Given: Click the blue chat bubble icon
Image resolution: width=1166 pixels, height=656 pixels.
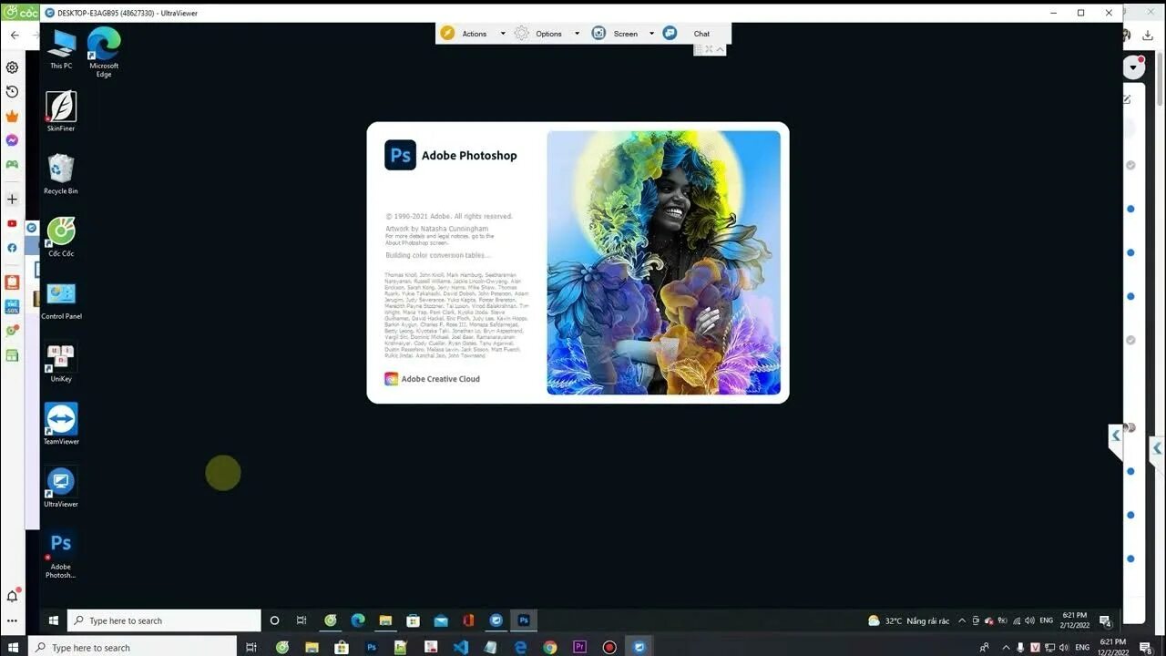Looking at the screenshot, I should (x=670, y=33).
